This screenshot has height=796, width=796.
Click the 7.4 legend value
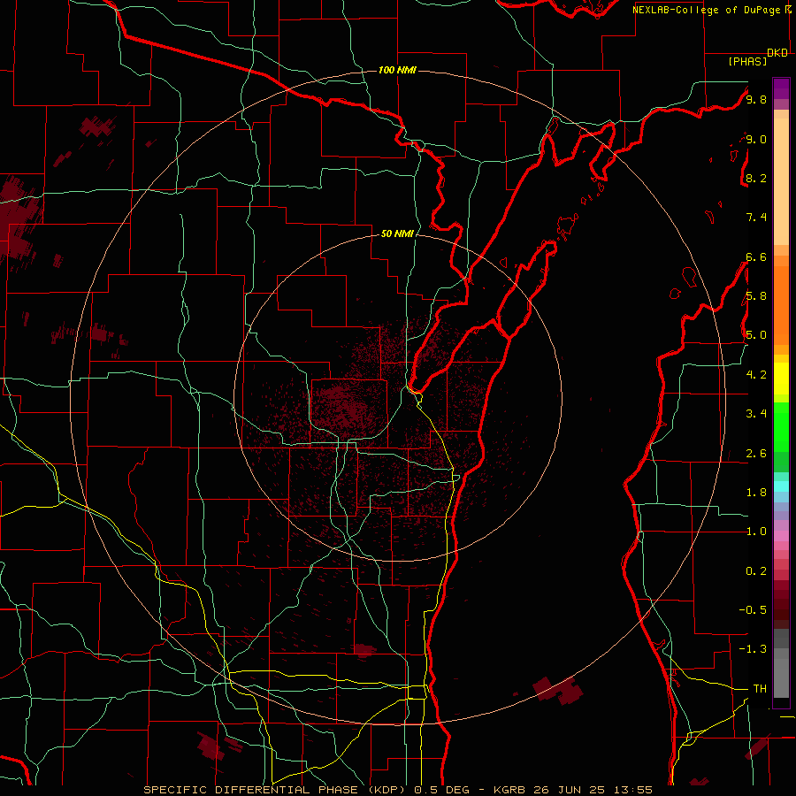(x=756, y=218)
